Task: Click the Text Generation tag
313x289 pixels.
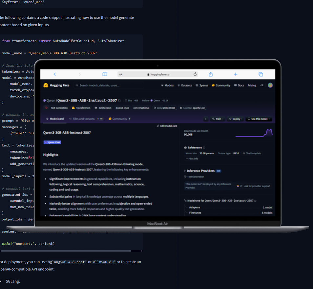Action: pyautogui.click(x=57, y=108)
